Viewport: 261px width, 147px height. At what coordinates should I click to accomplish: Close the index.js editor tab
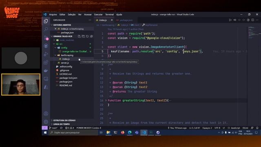112,20
